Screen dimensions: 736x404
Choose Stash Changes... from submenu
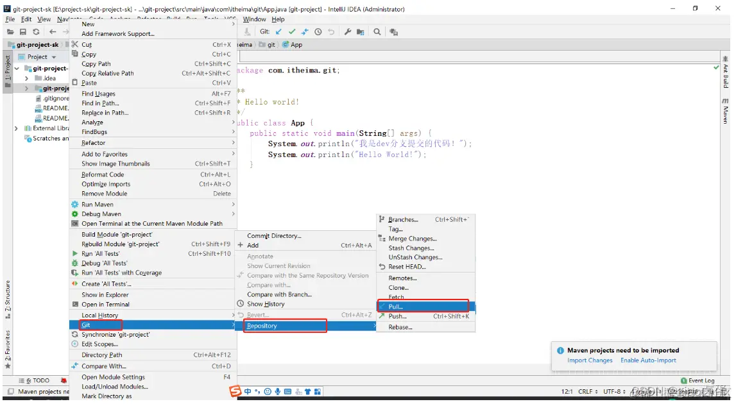(425, 248)
